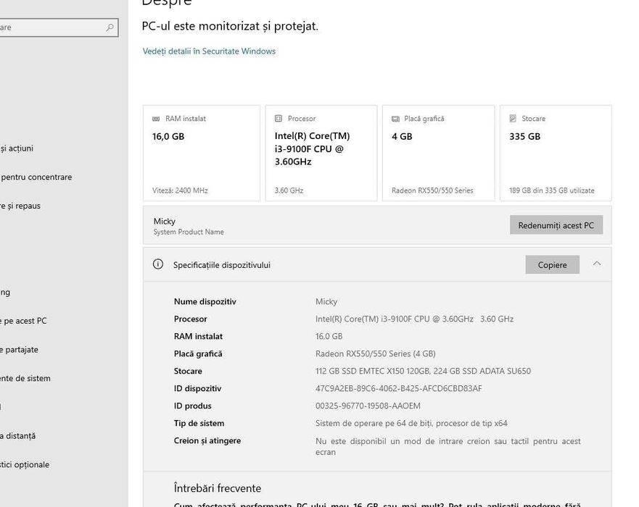This screenshot has width=639, height=507.
Task: Click Redenumiți acest PC button
Action: pyautogui.click(x=556, y=225)
